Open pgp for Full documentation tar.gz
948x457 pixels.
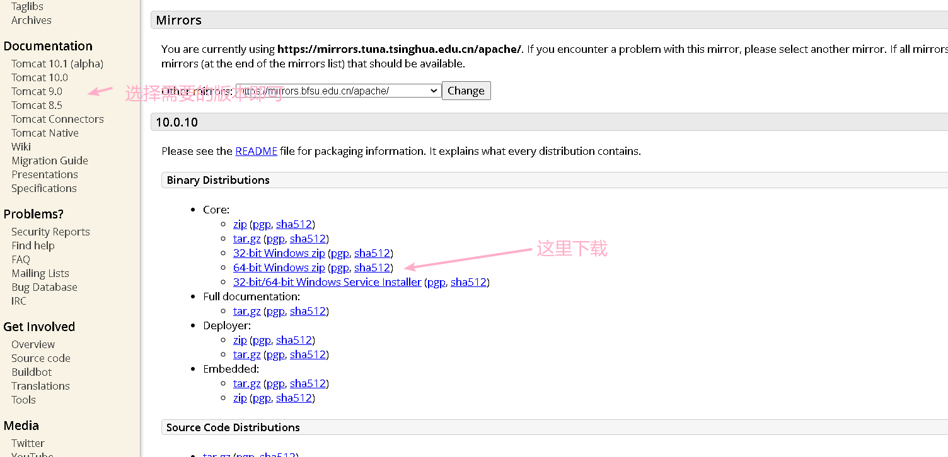[x=275, y=311]
